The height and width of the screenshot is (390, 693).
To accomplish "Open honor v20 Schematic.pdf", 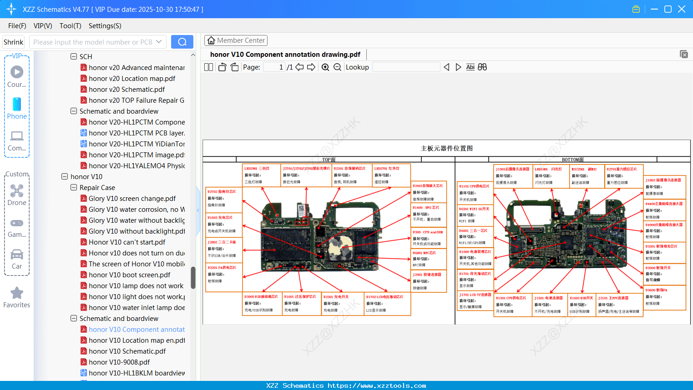I will click(127, 89).
